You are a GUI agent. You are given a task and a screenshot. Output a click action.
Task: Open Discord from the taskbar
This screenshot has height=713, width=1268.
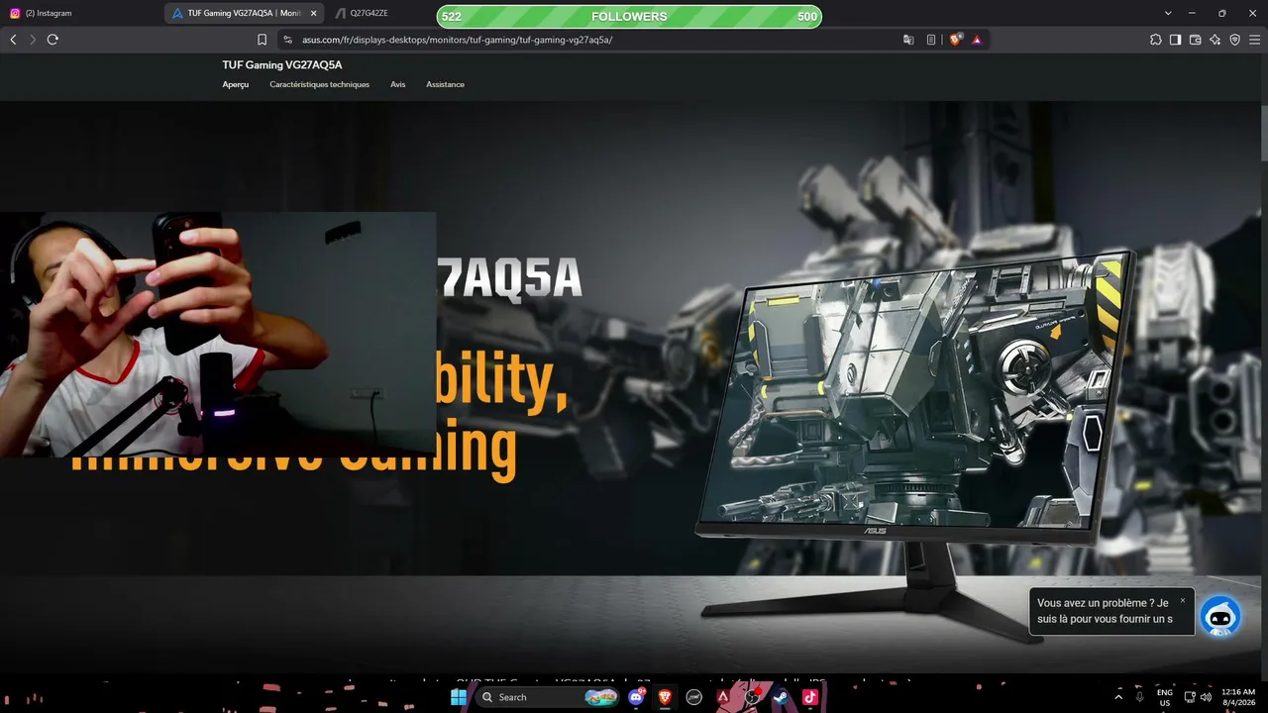[x=636, y=697]
